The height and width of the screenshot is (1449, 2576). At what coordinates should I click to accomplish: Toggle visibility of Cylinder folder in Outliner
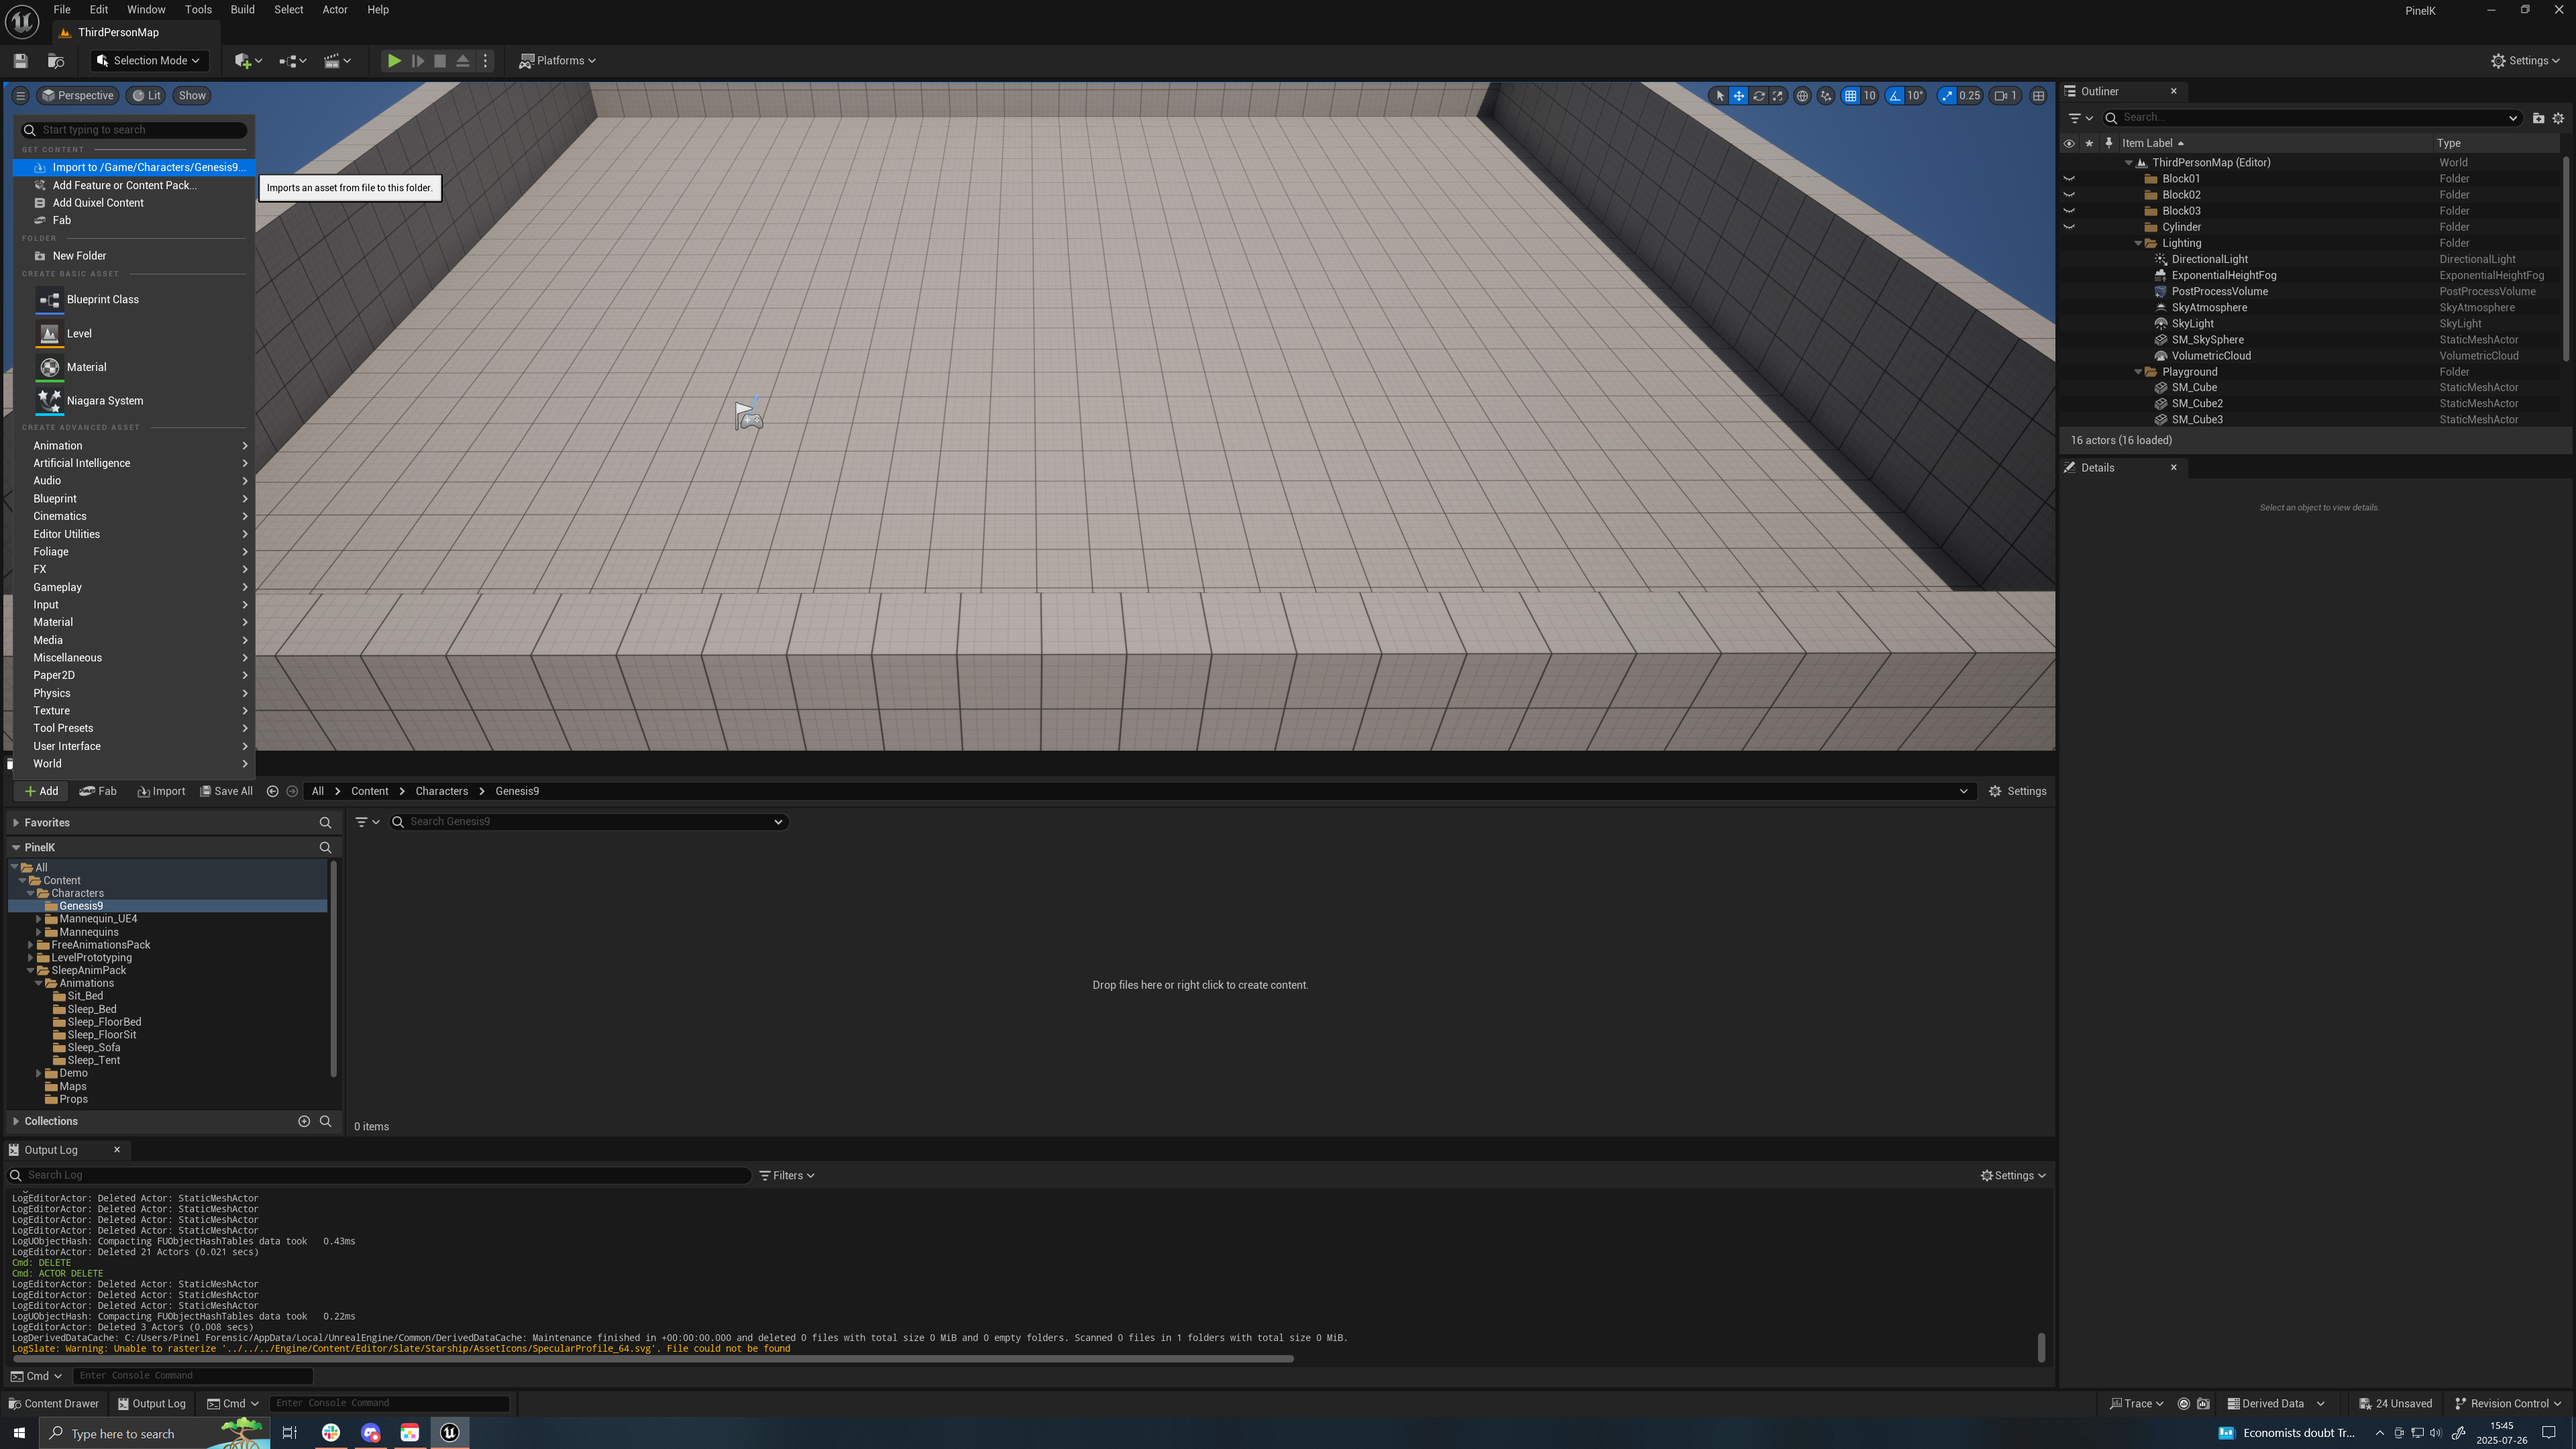[2069, 227]
